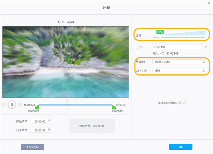Confirm compression with the OK button
This screenshot has height=154, width=213.
(181, 147)
